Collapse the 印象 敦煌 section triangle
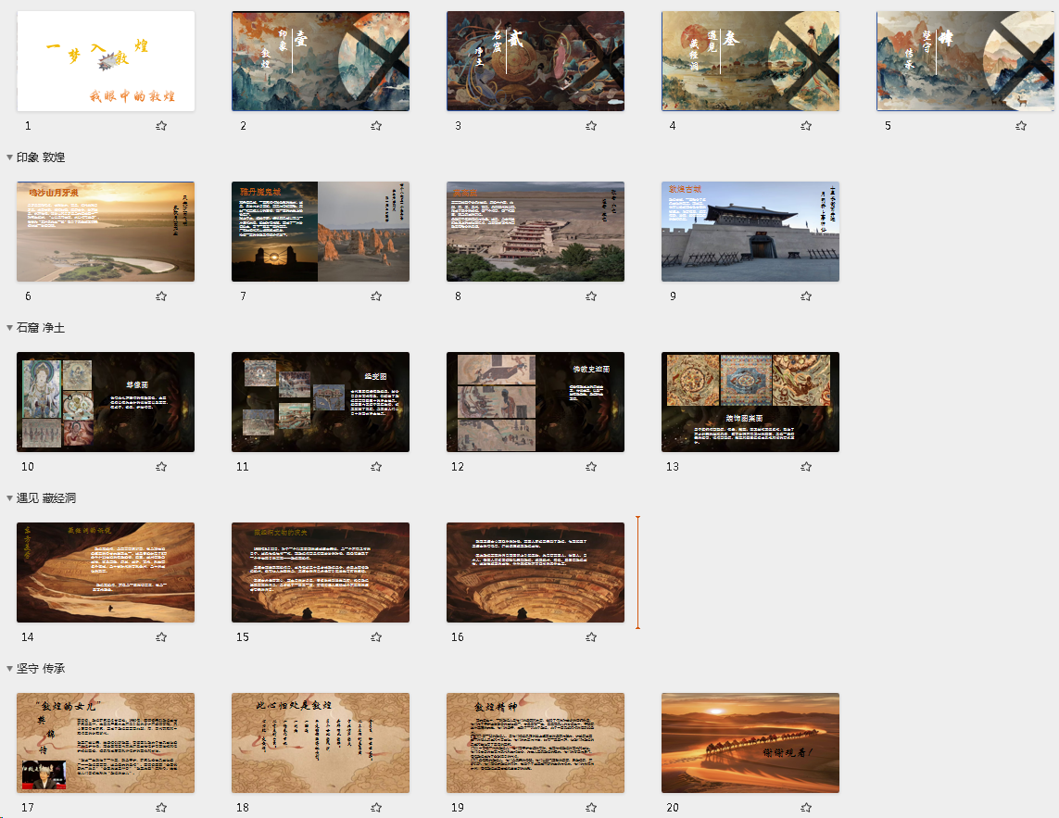This screenshot has height=818, width=1059. [x=9, y=157]
